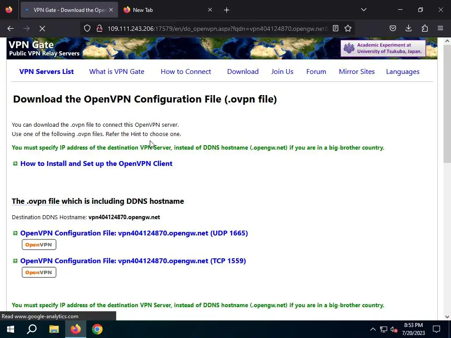Image resolution: width=451 pixels, height=338 pixels.
Task: Open the Firefox downloads panel
Action: [408, 28]
